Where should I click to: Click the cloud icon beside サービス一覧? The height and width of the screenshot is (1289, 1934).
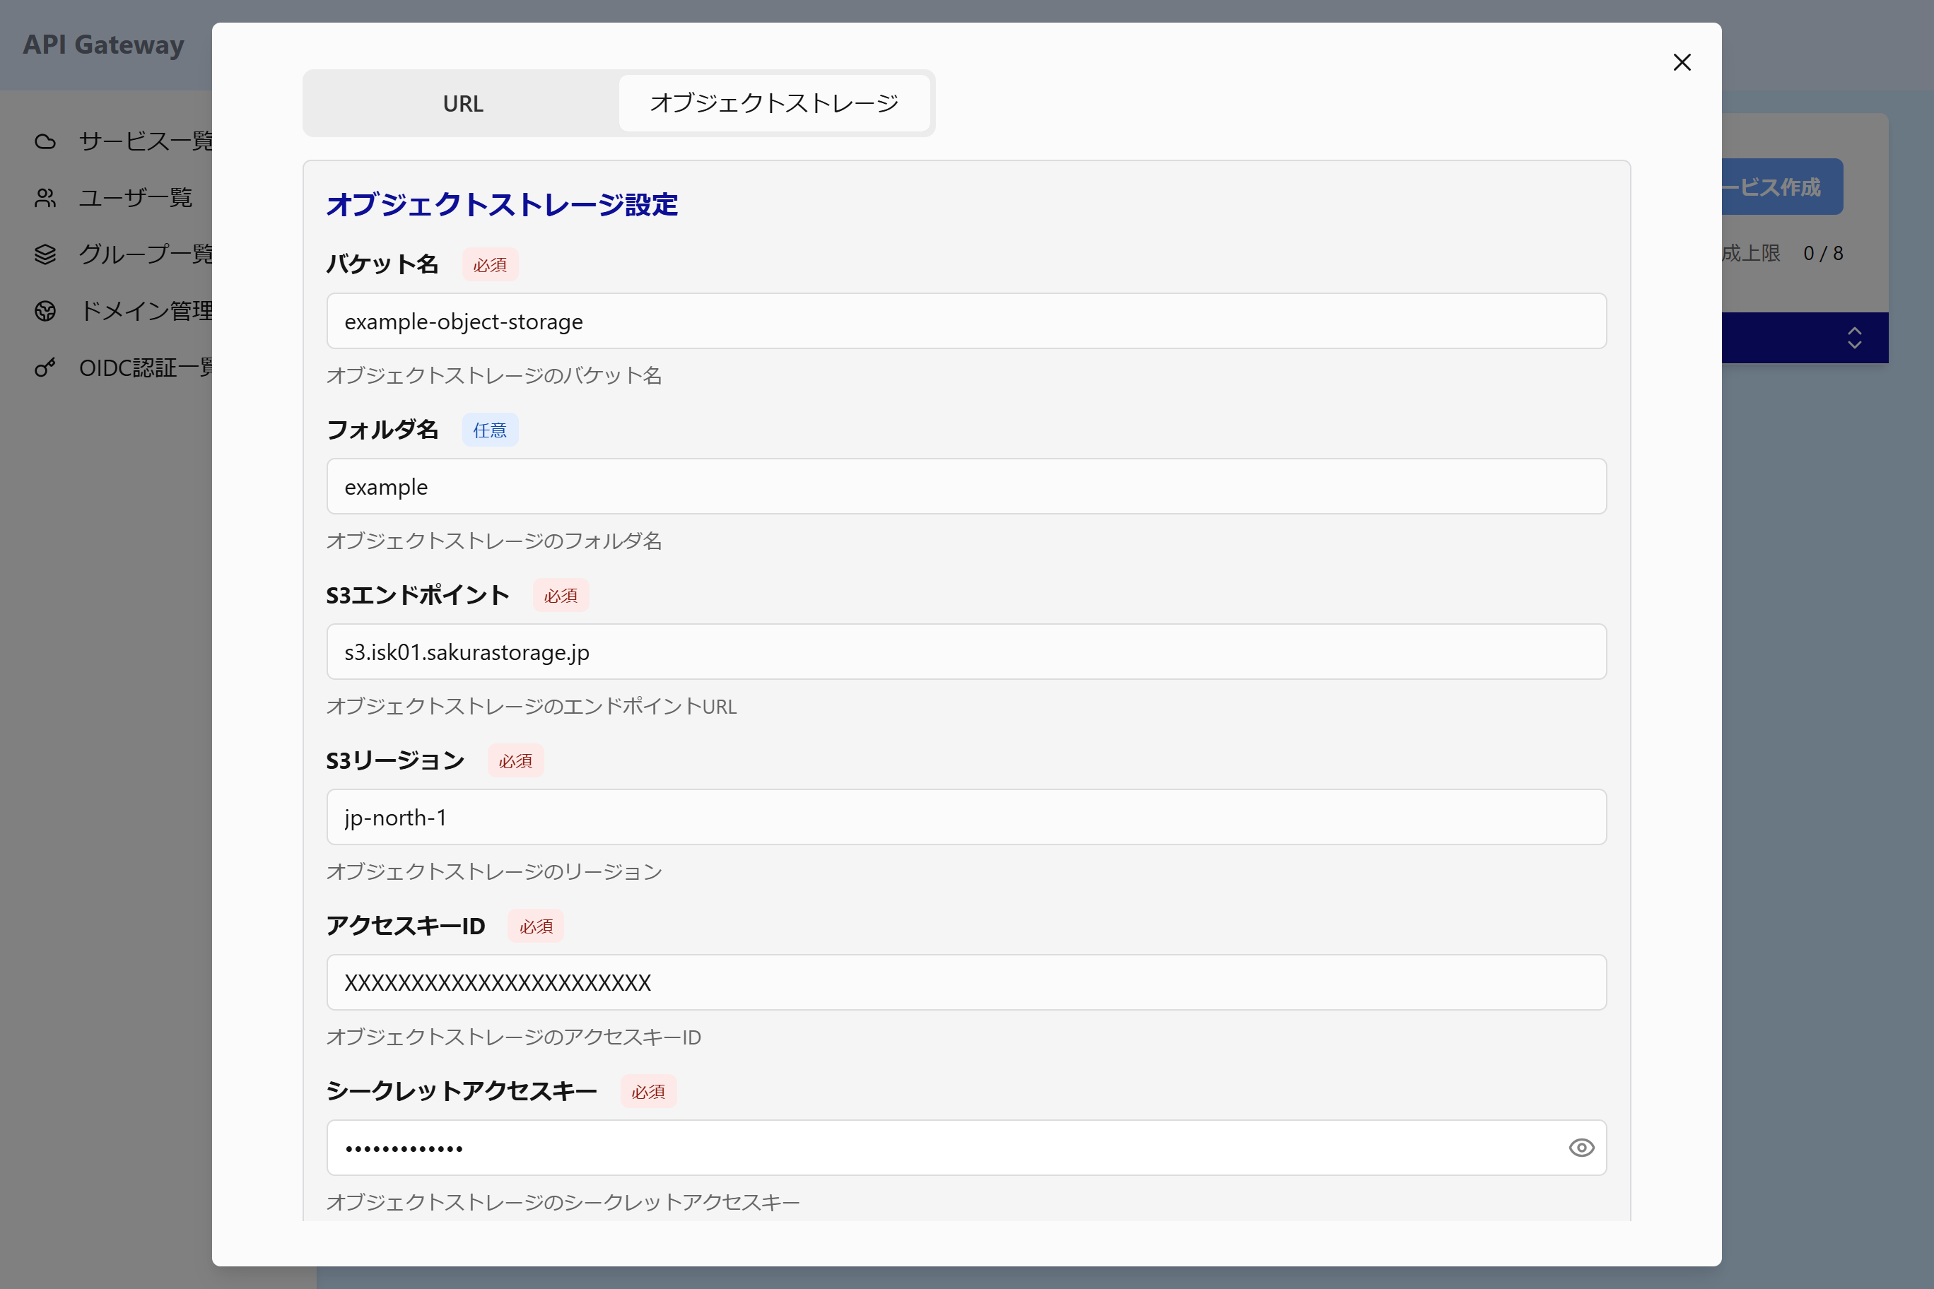point(45,141)
